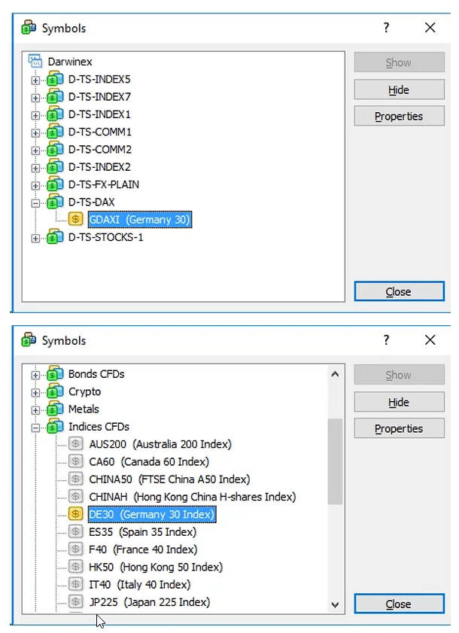Click the D-TS-DAX folder icon

coord(55,202)
